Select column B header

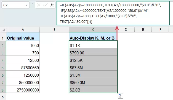[x=54, y=30]
